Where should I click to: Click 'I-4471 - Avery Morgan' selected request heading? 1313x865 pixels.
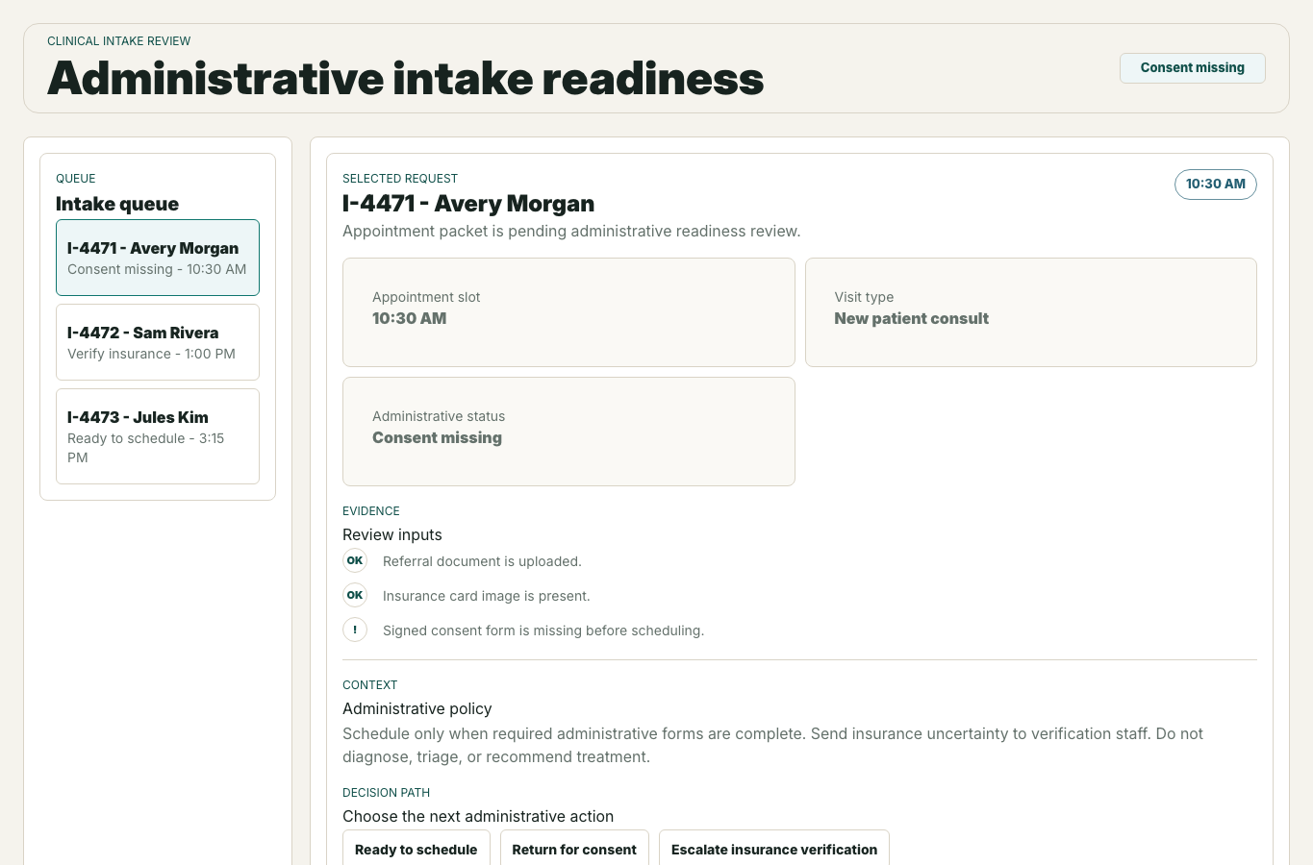click(468, 204)
